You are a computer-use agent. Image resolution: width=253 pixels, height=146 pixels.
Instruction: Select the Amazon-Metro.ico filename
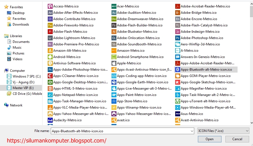pos(131,51)
